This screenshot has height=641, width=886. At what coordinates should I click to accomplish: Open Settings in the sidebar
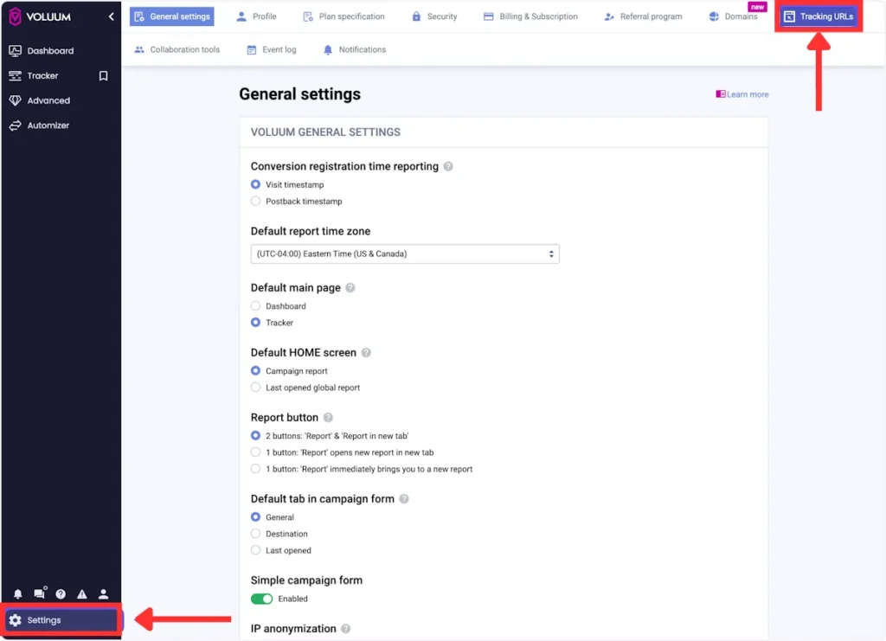[x=61, y=620]
